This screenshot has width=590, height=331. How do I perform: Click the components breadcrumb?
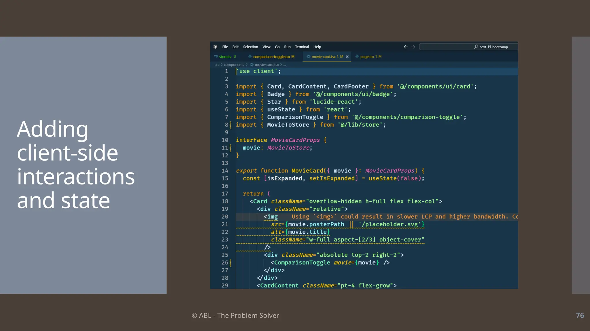click(x=234, y=65)
